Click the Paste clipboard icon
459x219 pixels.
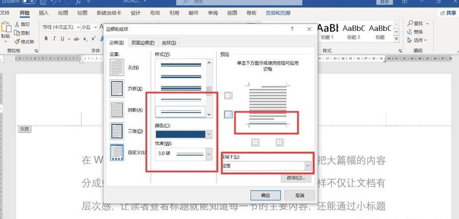coord(5,27)
